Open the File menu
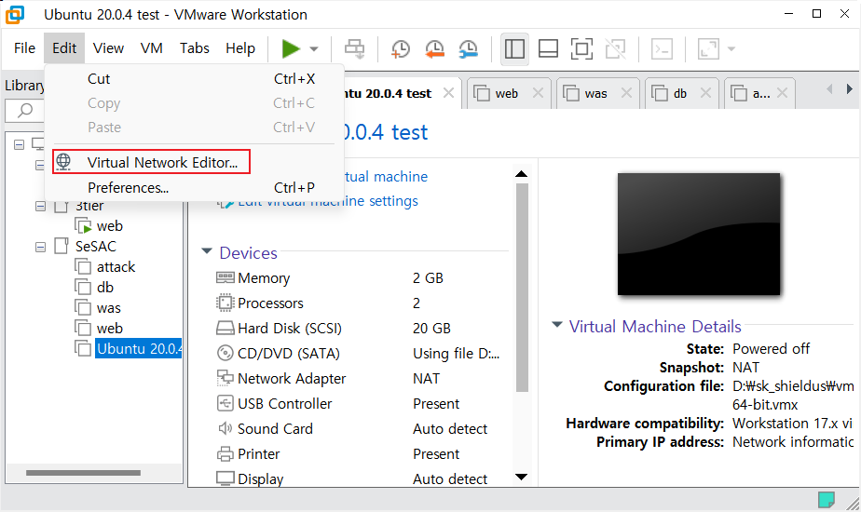Screen dimensions: 861x512 (x=25, y=48)
